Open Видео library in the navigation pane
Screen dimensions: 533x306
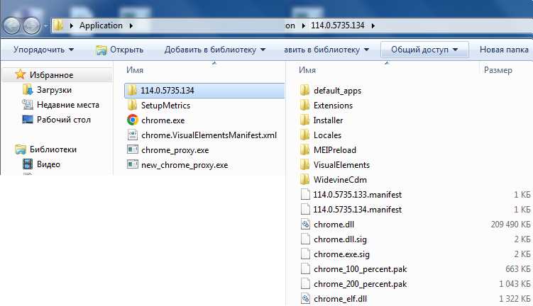[x=48, y=164]
